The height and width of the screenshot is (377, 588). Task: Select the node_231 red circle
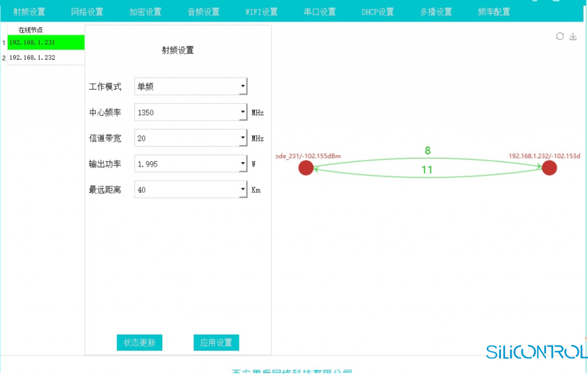point(306,168)
